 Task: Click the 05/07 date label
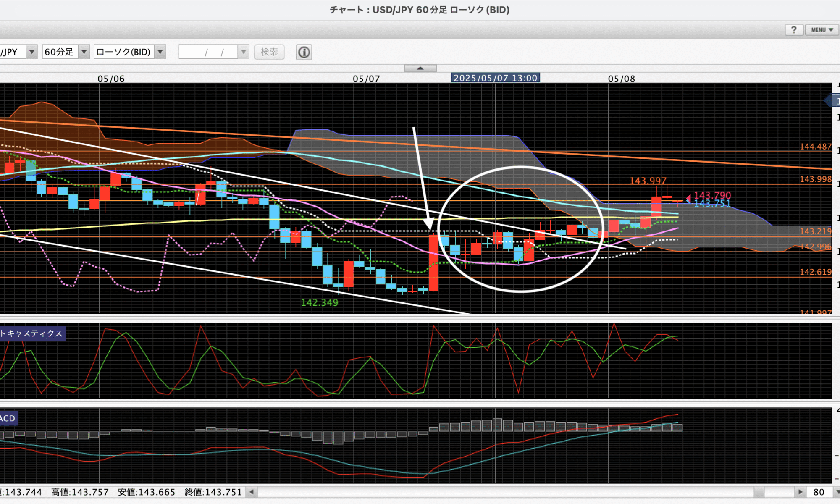click(x=366, y=79)
